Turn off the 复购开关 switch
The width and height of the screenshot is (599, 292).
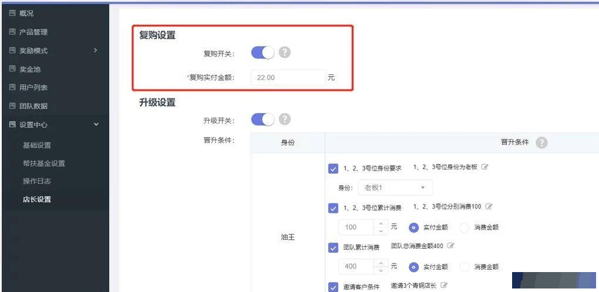[263, 53]
